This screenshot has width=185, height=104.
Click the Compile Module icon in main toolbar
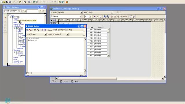tap(29, 2)
